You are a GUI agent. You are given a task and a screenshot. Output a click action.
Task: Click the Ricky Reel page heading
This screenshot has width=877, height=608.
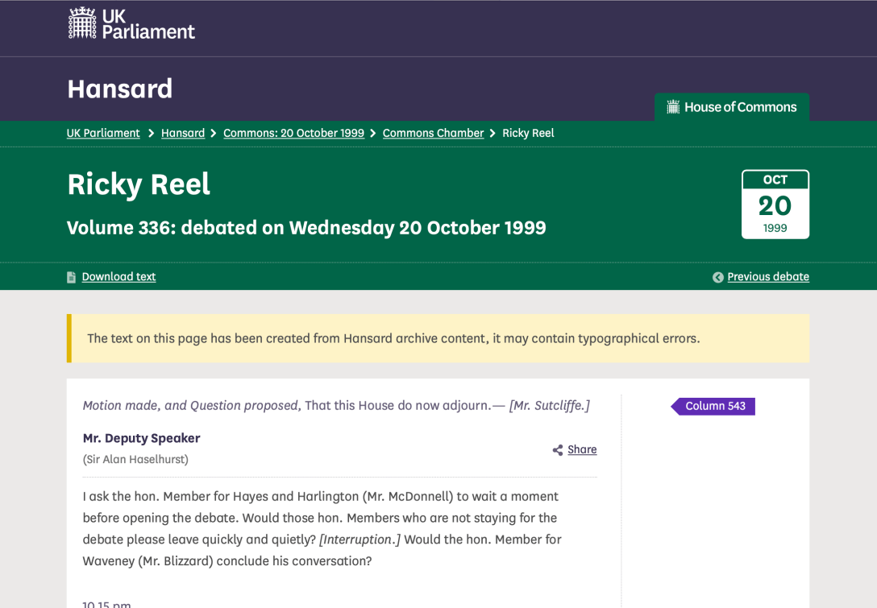139,184
